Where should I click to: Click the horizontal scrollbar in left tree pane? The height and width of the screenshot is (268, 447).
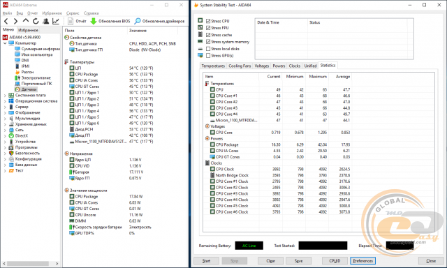pos(28,263)
